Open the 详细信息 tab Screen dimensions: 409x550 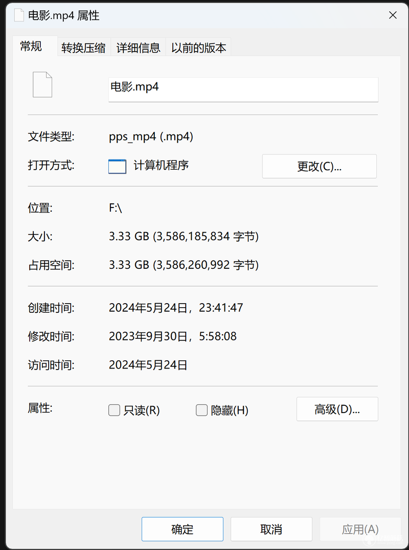click(138, 48)
